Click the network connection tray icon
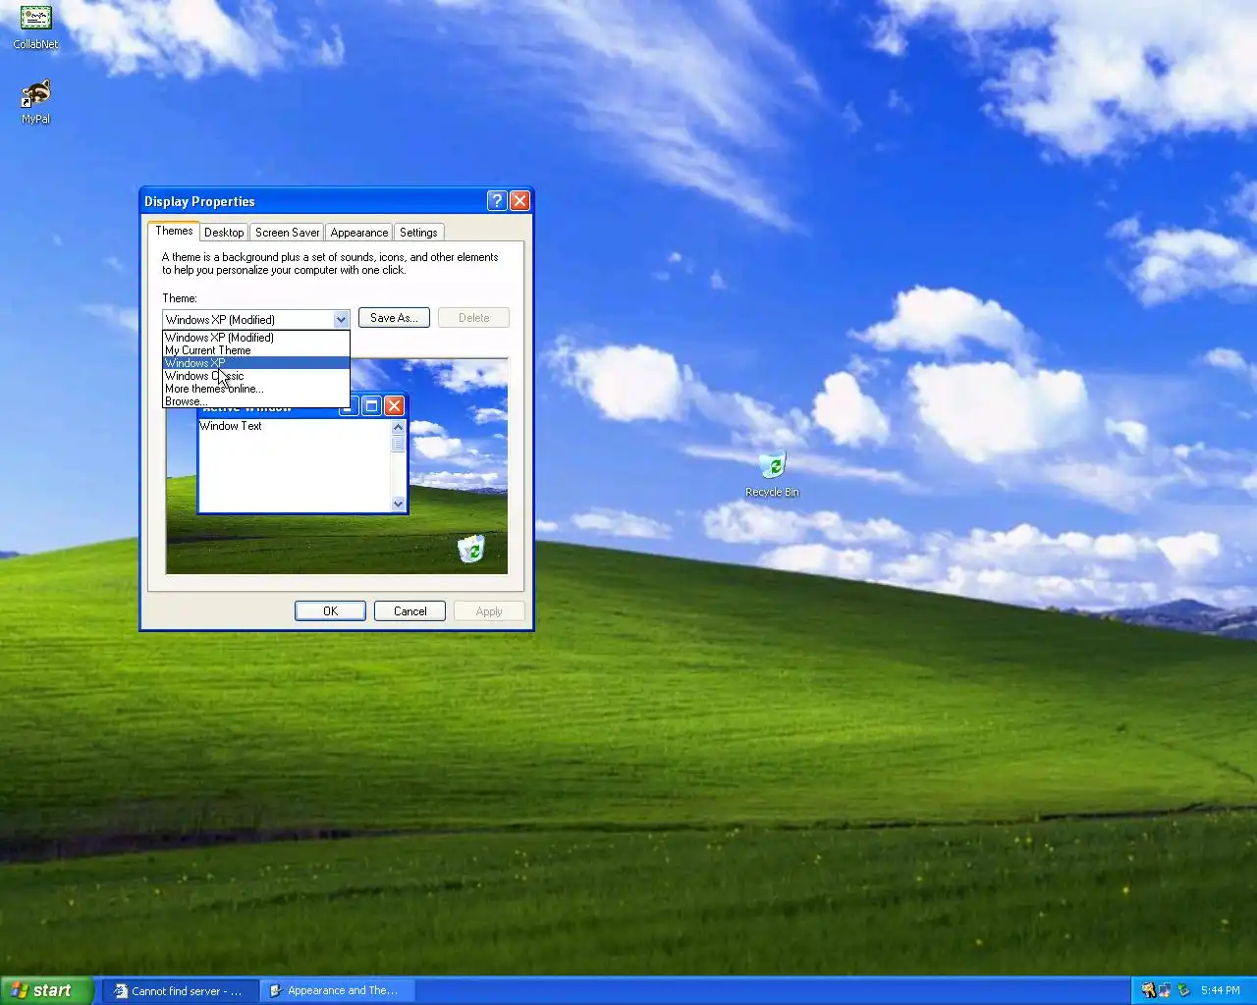The image size is (1257, 1005). (1166, 990)
